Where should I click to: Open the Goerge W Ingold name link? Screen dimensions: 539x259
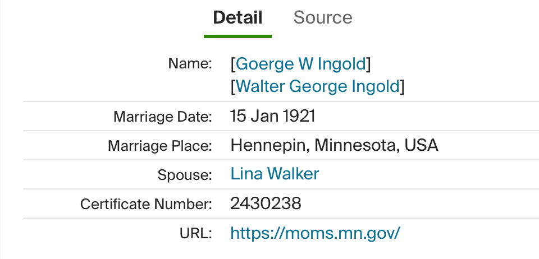pyautogui.click(x=301, y=64)
